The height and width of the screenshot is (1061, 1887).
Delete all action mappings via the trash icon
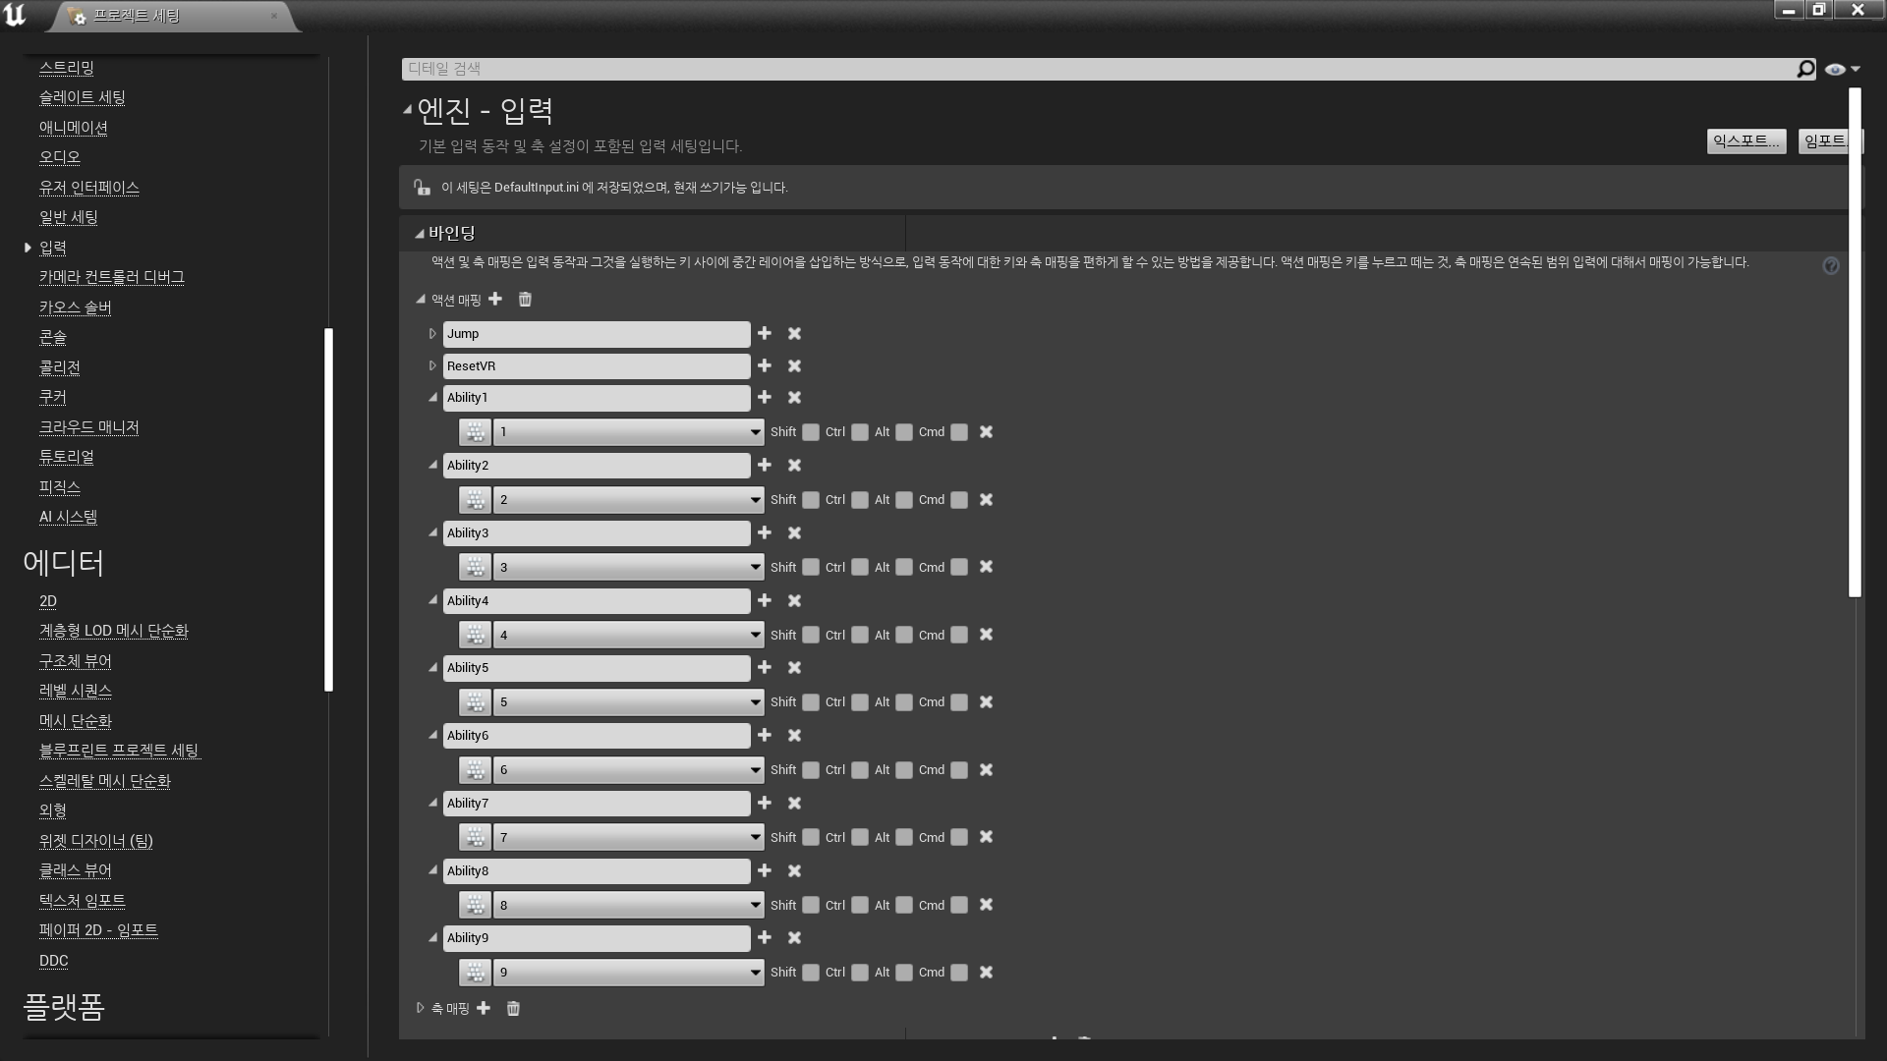coord(525,299)
